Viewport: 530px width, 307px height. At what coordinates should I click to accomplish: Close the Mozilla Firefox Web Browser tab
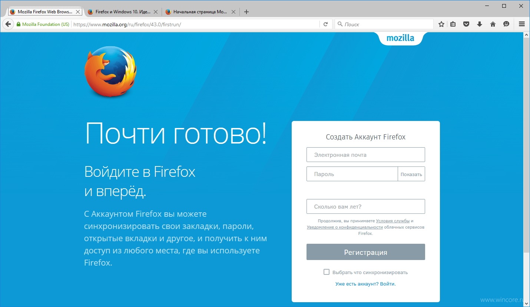click(78, 12)
